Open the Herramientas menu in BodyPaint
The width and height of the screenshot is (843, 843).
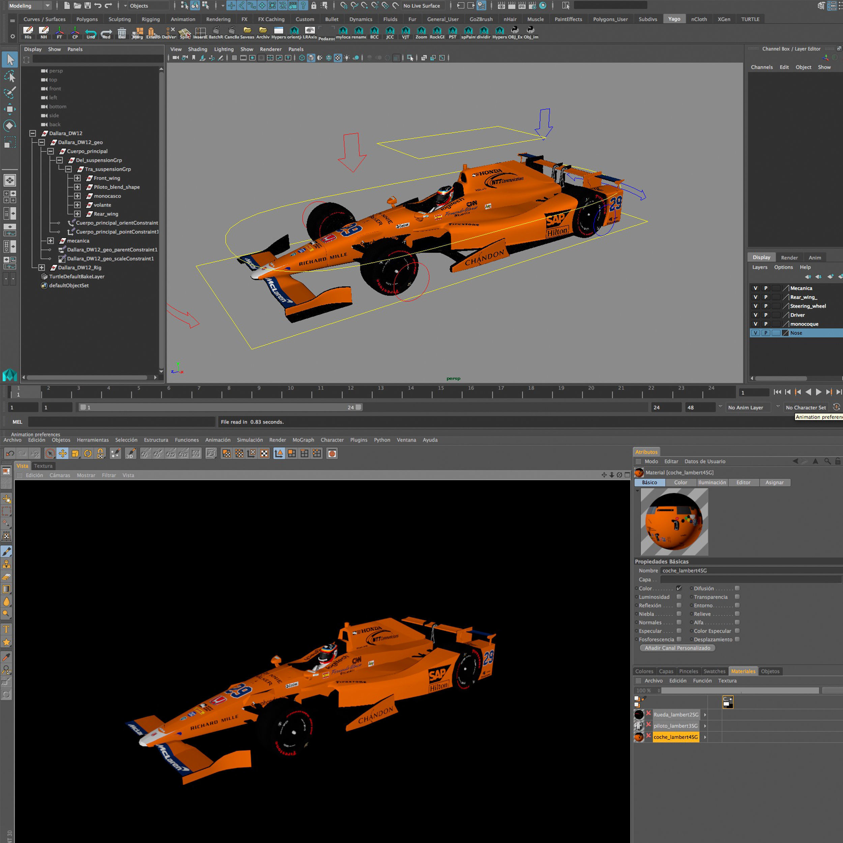click(x=92, y=440)
